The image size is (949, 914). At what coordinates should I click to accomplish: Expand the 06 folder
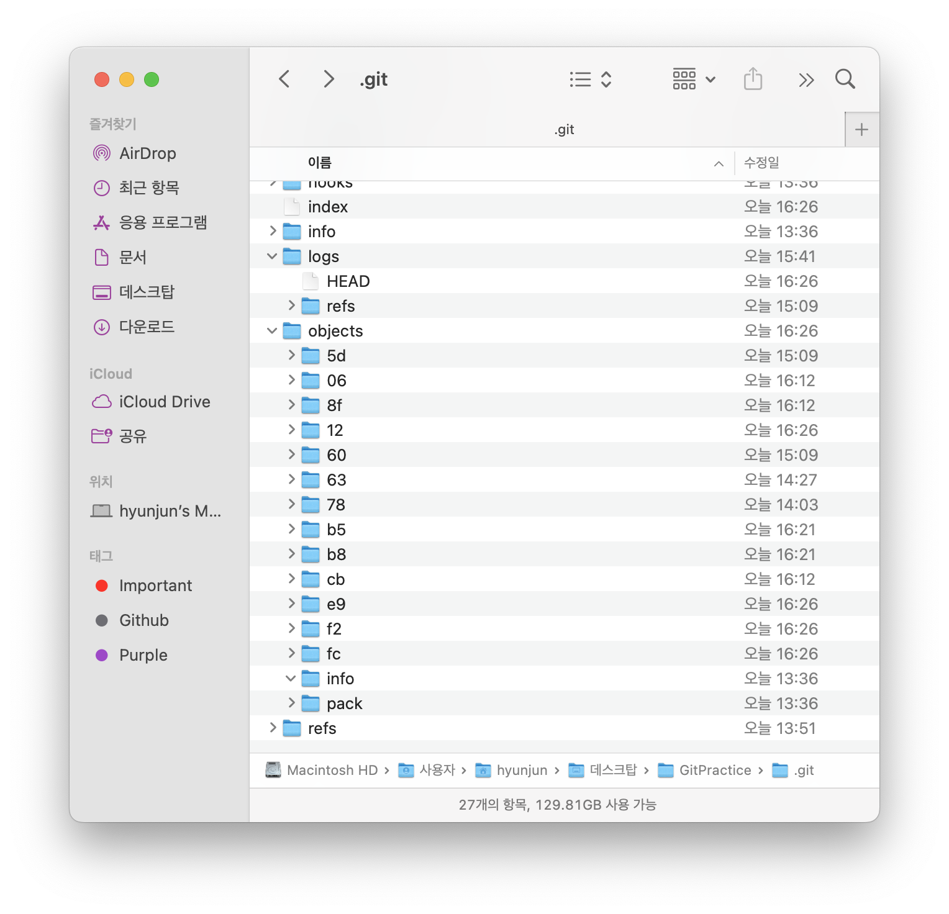291,380
